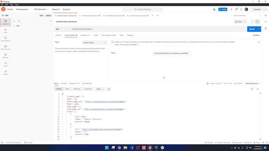Open the Send button dropdown arrow
269x151 pixels.
[x=259, y=29]
